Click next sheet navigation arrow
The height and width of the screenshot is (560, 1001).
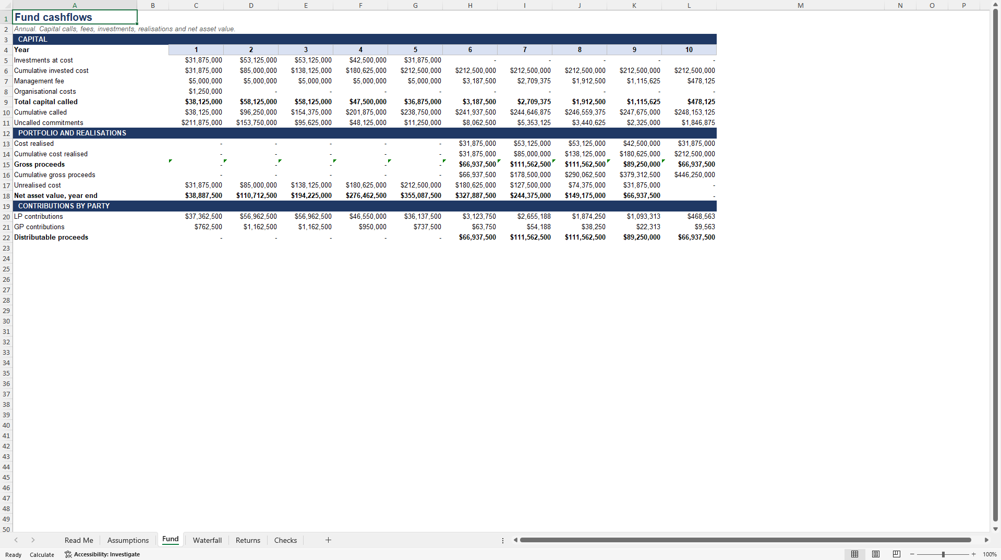point(33,540)
